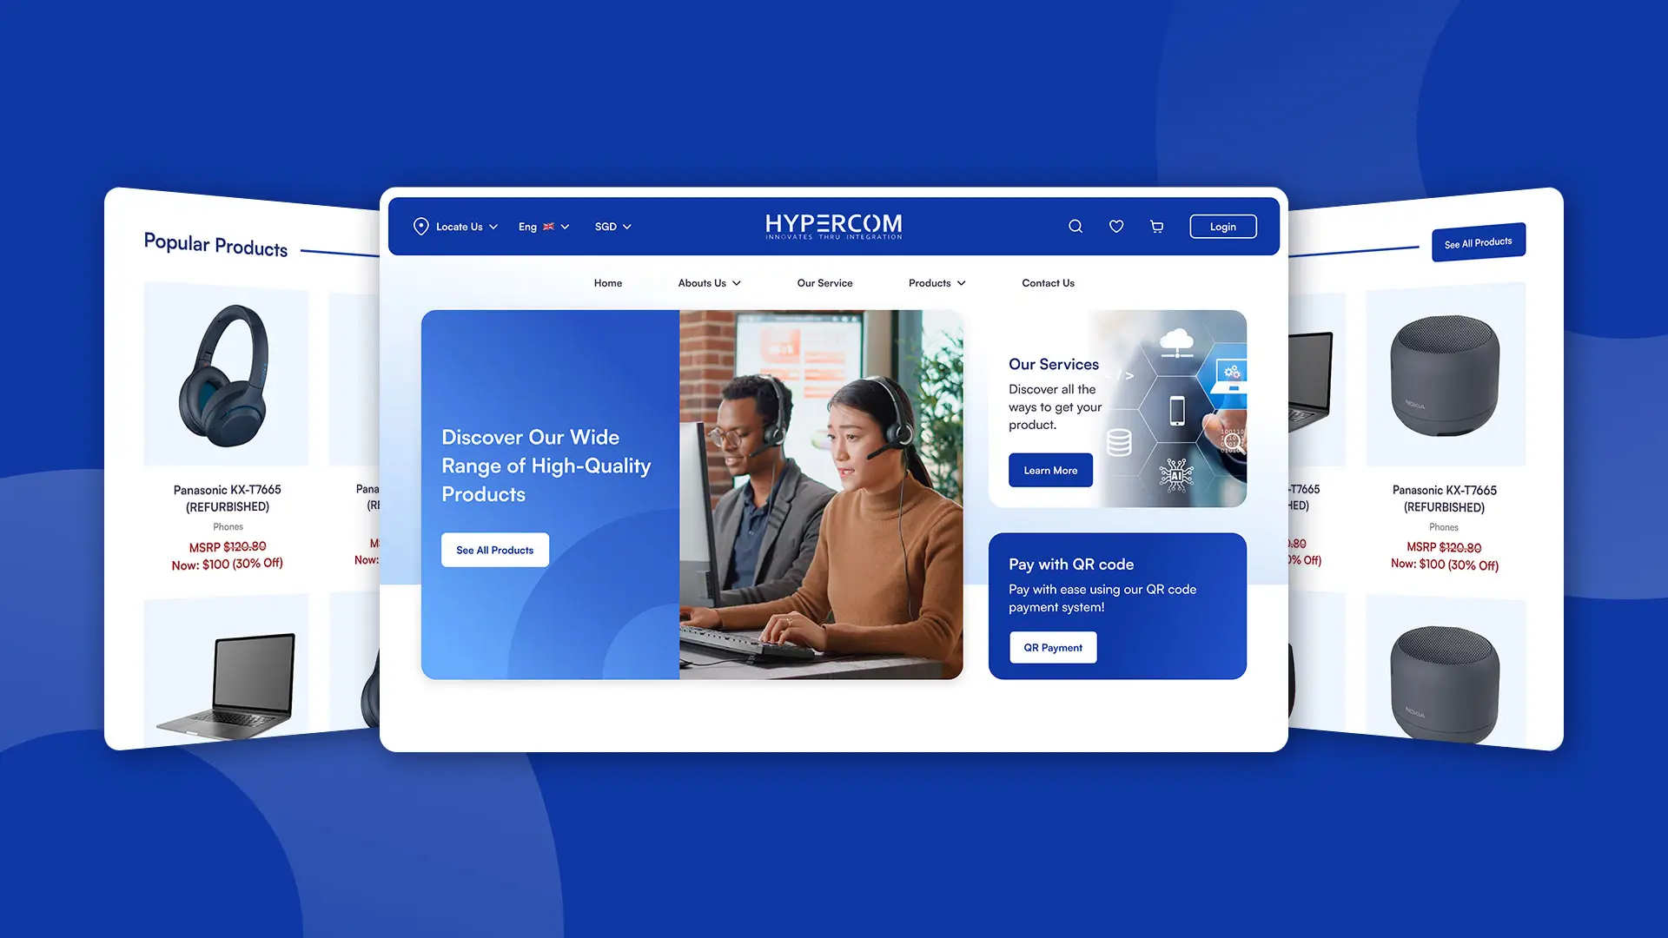The image size is (1668, 938).
Task: Click the QR Payment button icon
Action: (1053, 647)
